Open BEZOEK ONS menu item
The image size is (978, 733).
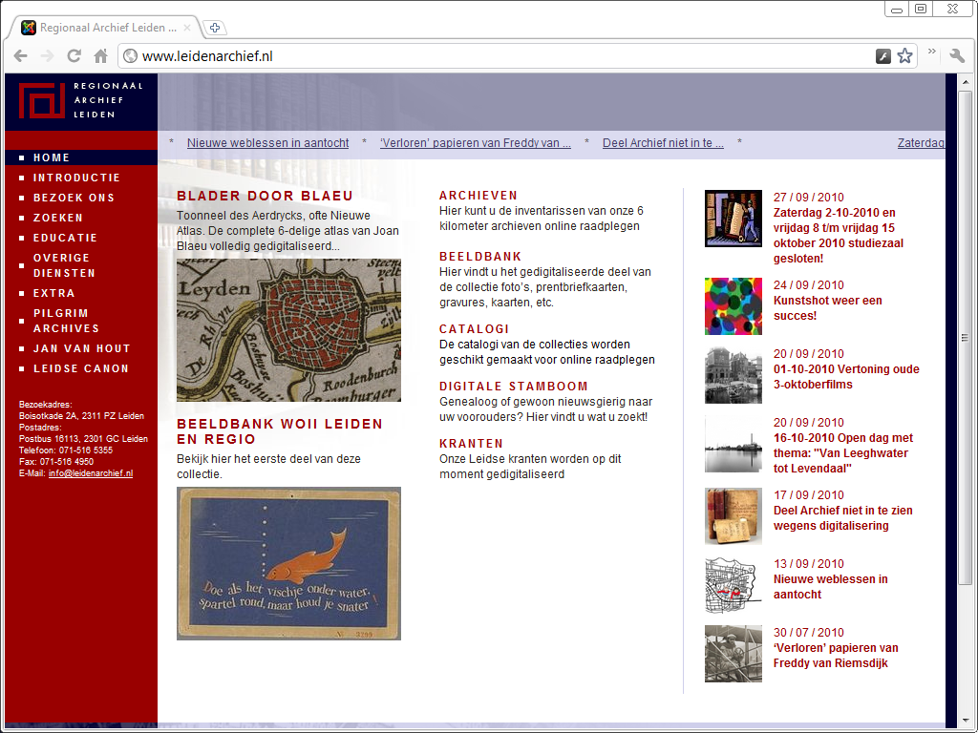pos(74,198)
